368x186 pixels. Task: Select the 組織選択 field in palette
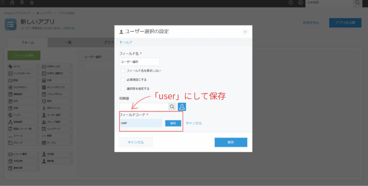(x=23, y=122)
